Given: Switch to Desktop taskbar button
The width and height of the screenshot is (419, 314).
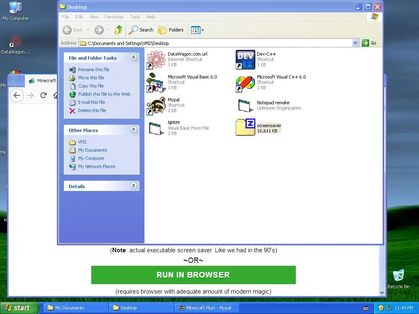Looking at the screenshot, I should (x=141, y=308).
